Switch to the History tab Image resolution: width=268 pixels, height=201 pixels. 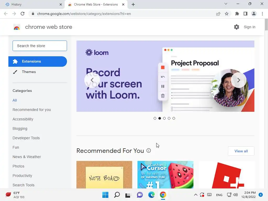[32, 4]
